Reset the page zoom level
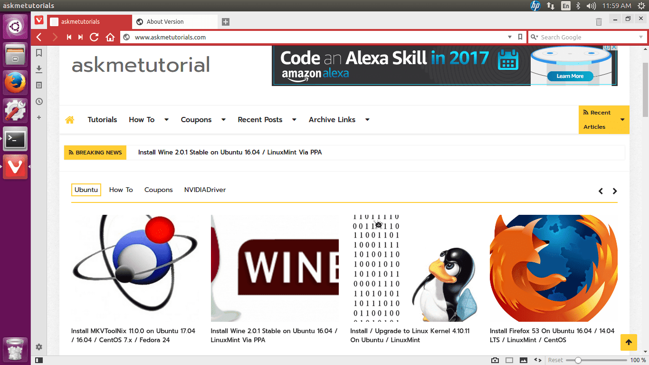The height and width of the screenshot is (365, 649). click(x=555, y=360)
